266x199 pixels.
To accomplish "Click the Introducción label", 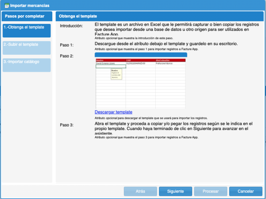I will tap(71, 26).
